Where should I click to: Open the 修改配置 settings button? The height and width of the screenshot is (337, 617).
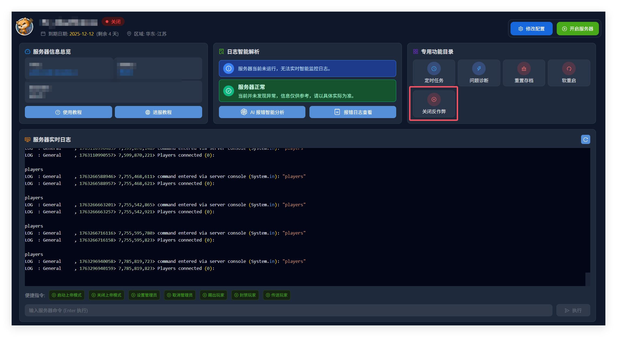coord(531,29)
